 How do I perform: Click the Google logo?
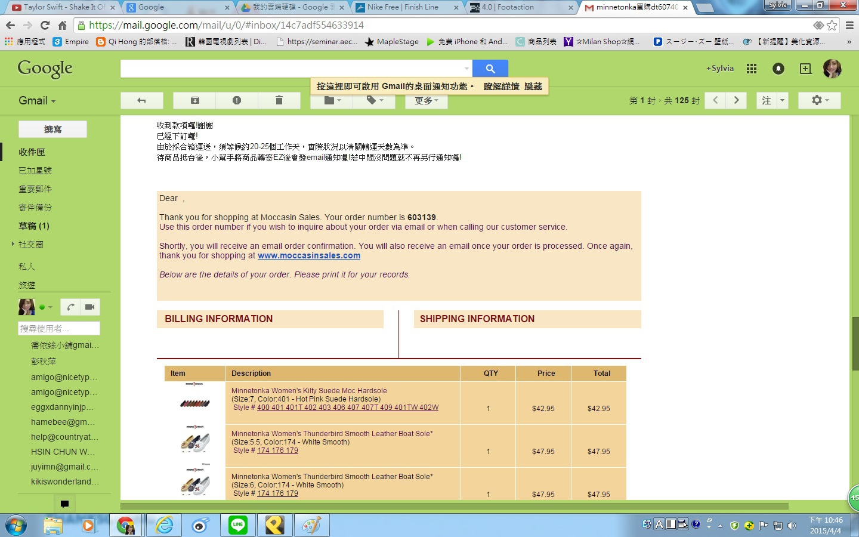(45, 69)
